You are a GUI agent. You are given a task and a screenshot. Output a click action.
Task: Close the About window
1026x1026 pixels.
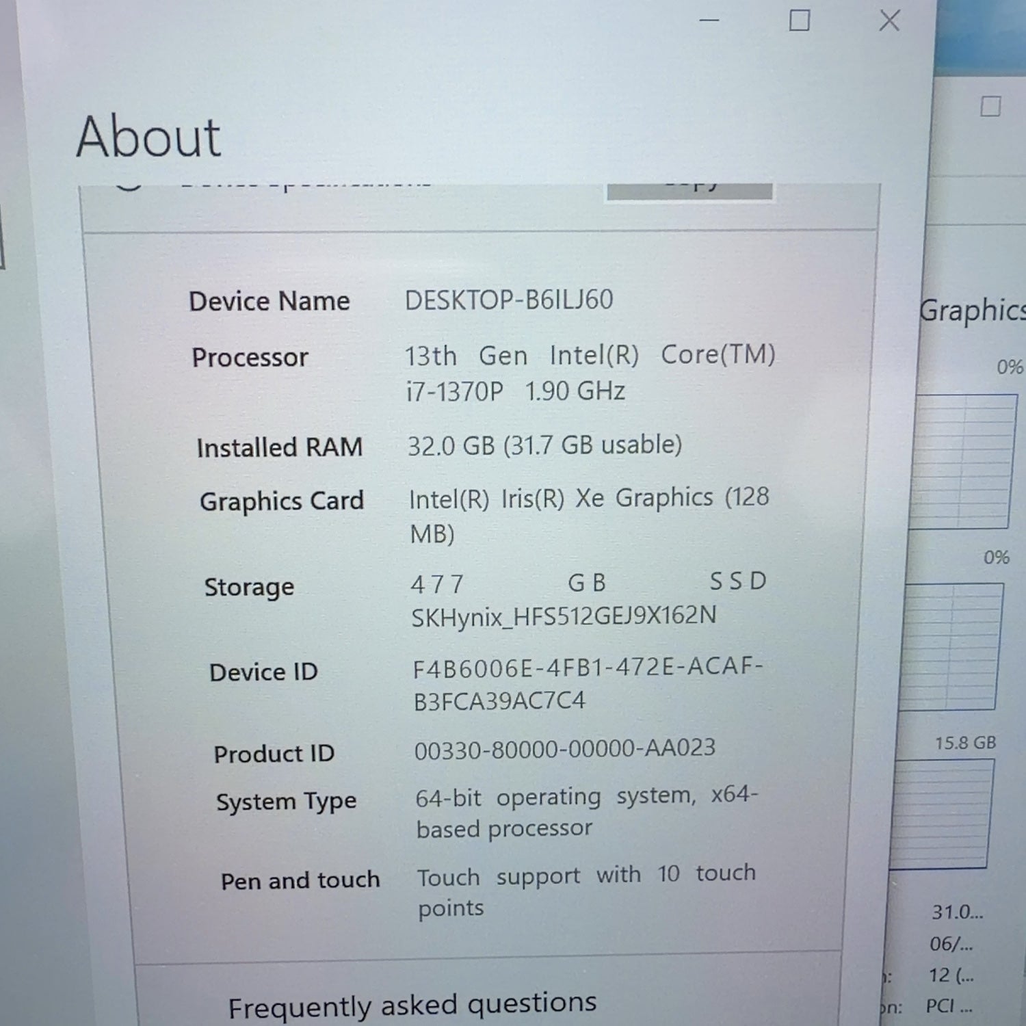[x=889, y=21]
